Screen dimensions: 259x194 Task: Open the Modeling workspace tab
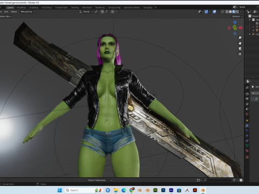coord(21,8)
